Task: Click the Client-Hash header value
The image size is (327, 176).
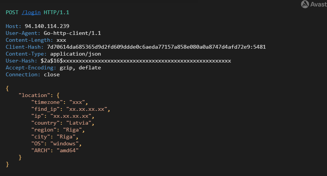Action: coord(156,47)
